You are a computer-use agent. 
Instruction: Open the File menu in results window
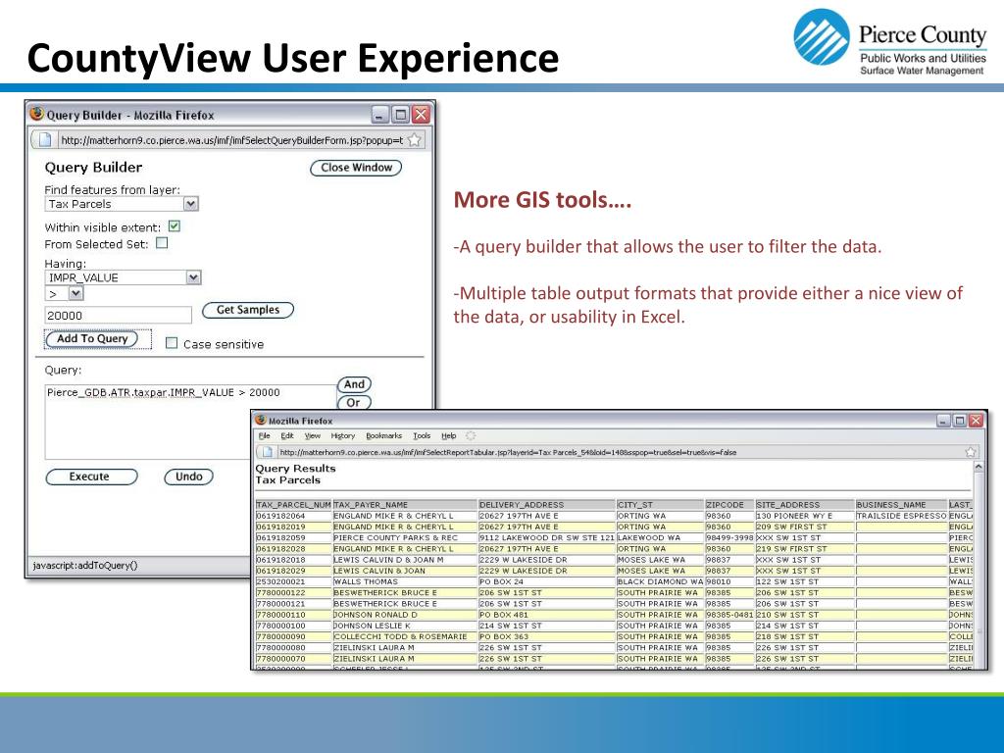click(x=265, y=435)
